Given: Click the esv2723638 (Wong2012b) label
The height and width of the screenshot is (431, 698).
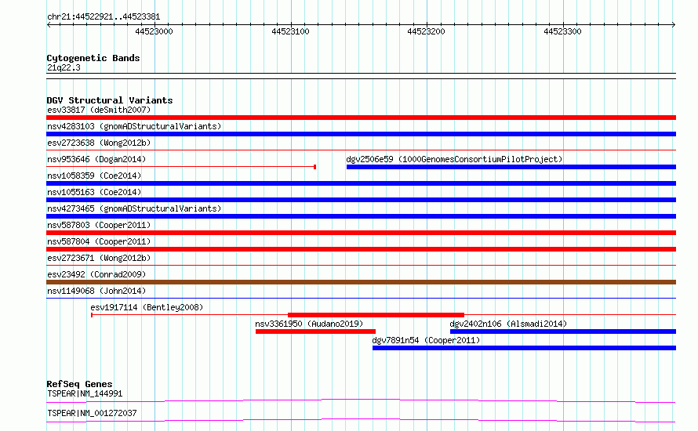Looking at the screenshot, I should [99, 143].
